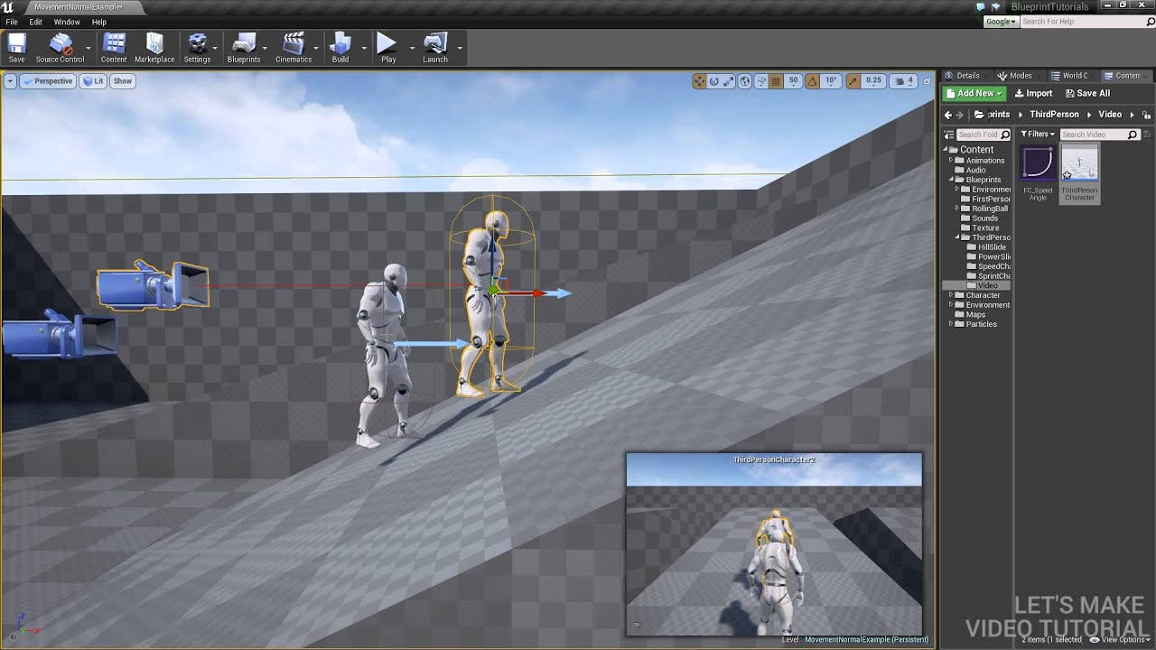Navigate forward in Content Browser
This screenshot has width=1156, height=650.
point(960,115)
